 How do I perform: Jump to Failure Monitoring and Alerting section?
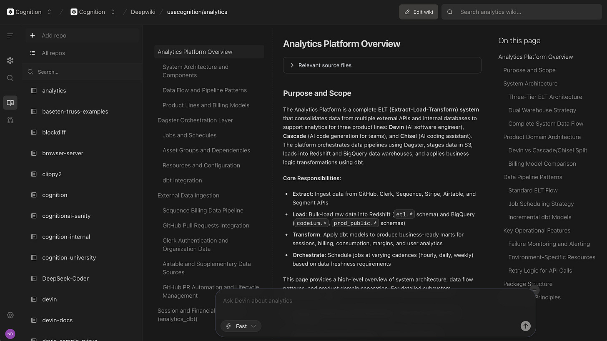click(x=549, y=244)
